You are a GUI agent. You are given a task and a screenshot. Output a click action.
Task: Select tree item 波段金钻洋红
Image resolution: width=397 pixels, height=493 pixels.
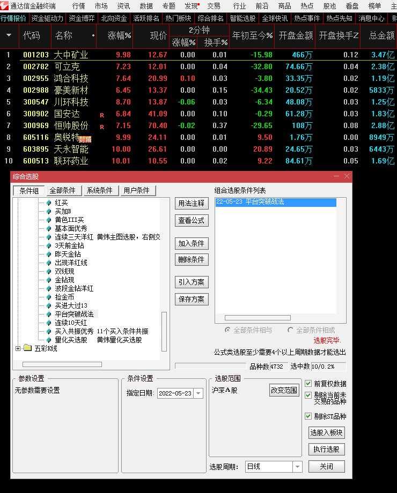(74, 288)
